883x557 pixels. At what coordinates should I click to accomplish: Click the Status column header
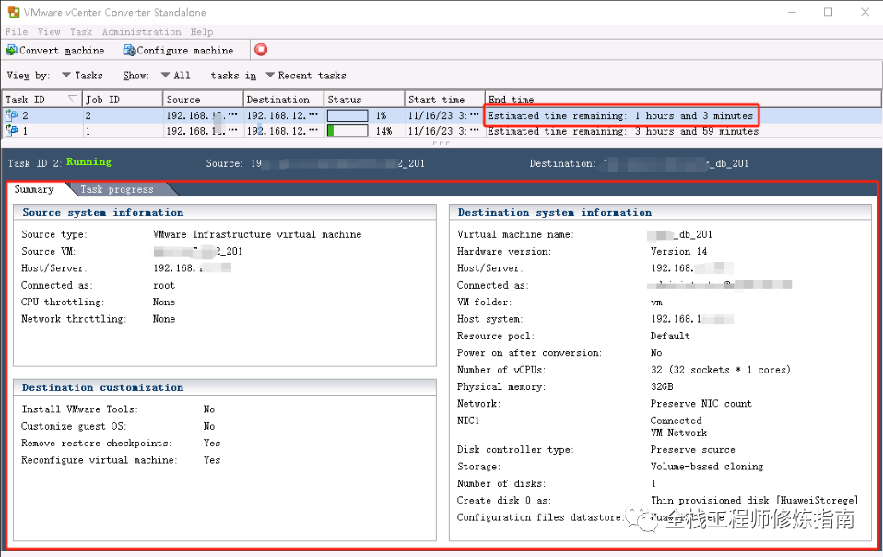coord(345,100)
